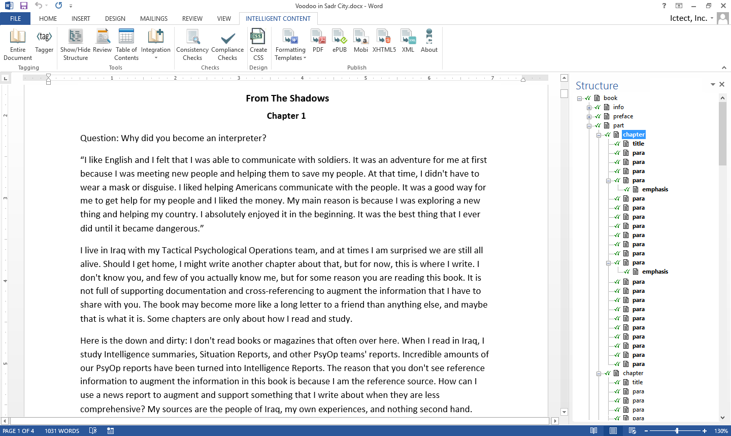
Task: Click the document vertical scroll down arrow
Action: click(x=564, y=412)
